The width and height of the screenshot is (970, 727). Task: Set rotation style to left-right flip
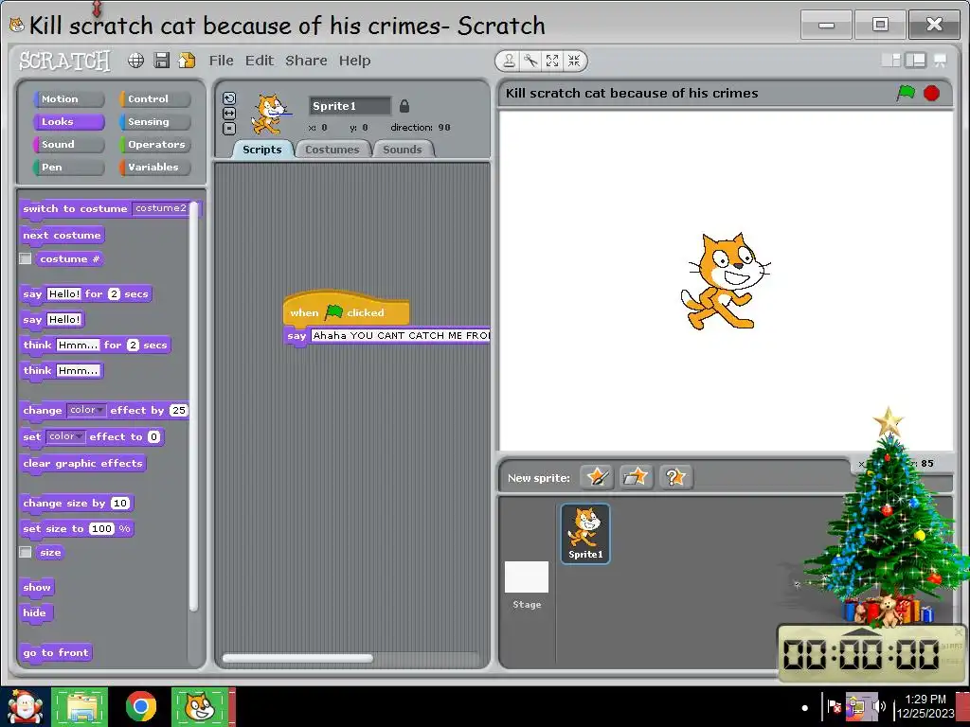(229, 114)
